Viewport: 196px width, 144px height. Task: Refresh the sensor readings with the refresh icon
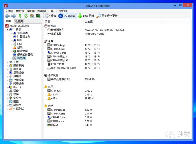tap(26, 16)
